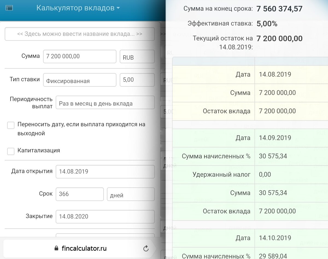Screen dimensions: 328x259
Task: Click the Удержанный налог label
Action: (x=221, y=174)
